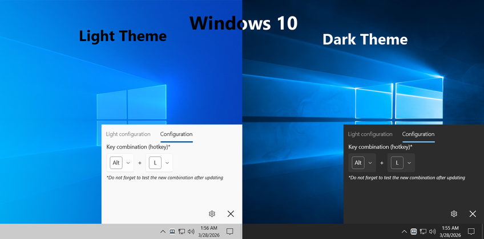The height and width of the screenshot is (239, 484).
Task: Open the notification center on dark taskbar
Action: [x=471, y=231]
